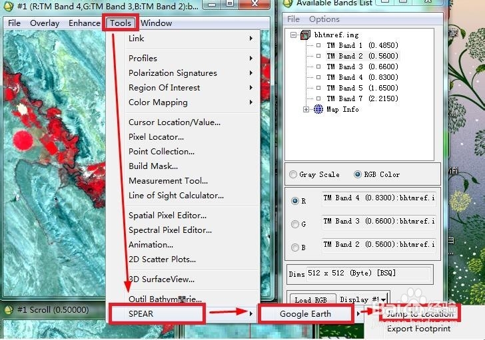This screenshot has height=340, width=485.
Task: Select TM Band 1 (0.4850)
Action: [362, 45]
